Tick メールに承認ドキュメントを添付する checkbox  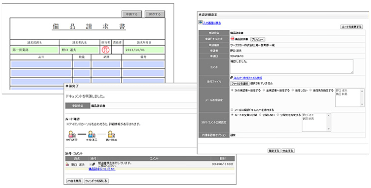(232, 110)
